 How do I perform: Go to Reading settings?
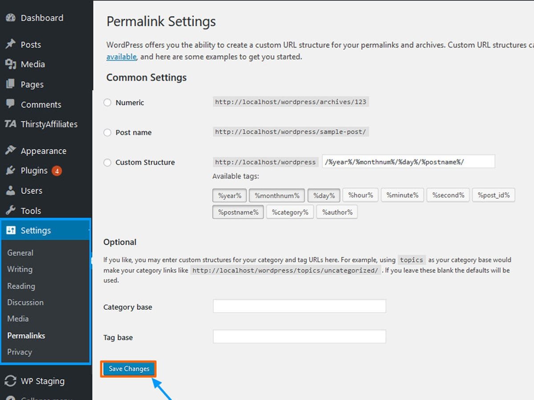(x=21, y=286)
